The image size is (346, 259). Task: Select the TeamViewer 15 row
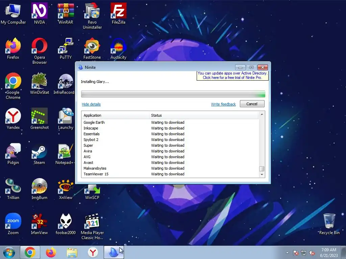[170, 174]
